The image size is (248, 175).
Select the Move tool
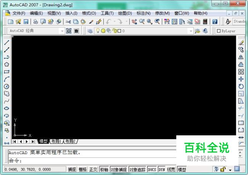click(x=241, y=79)
